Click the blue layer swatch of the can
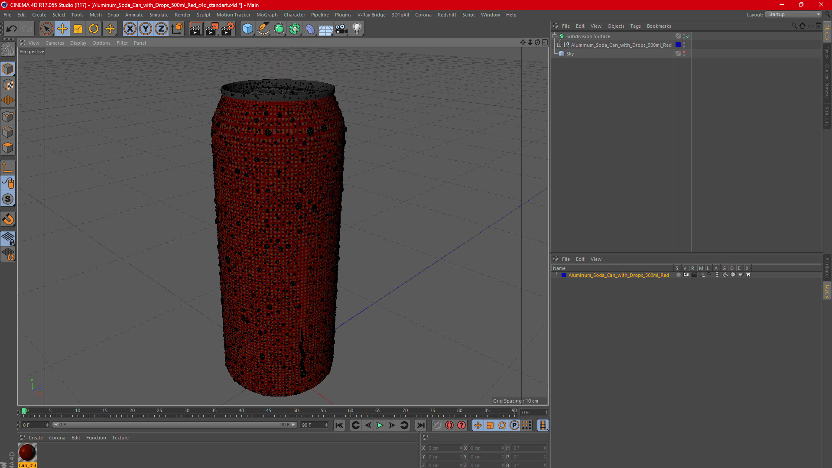Image resolution: width=832 pixels, height=468 pixels. pos(678,45)
